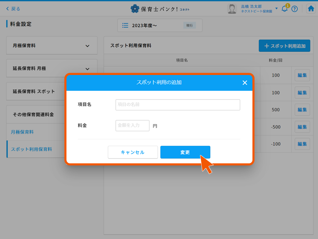318x239 pixels.
Task: Expand the 月極保育料 accordion
Action: pyautogui.click(x=52, y=45)
